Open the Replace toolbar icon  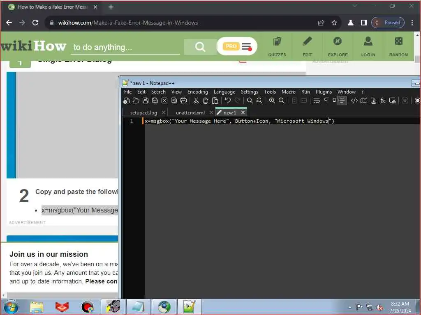pos(259,101)
